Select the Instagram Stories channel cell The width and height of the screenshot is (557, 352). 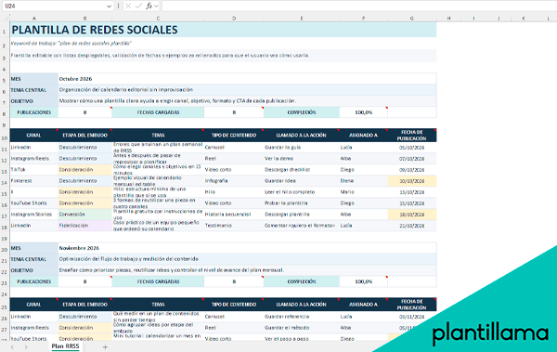coord(34,215)
